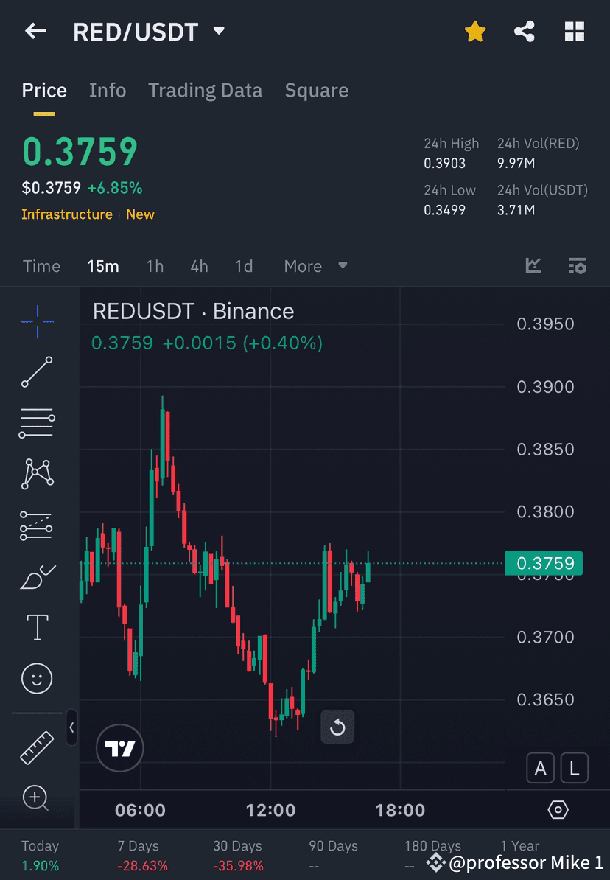This screenshot has width=610, height=880.
Task: Collapse the drawing toolbar with the side chevron
Action: point(71,728)
